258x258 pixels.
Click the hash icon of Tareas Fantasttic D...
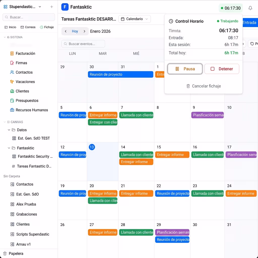pos(14,166)
